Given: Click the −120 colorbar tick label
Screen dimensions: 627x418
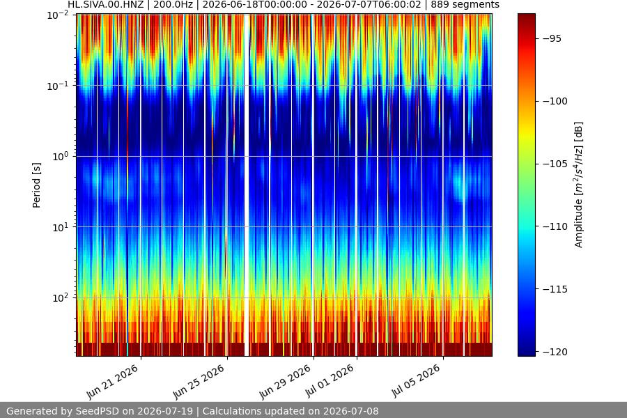Looking at the screenshot, I should point(555,352).
